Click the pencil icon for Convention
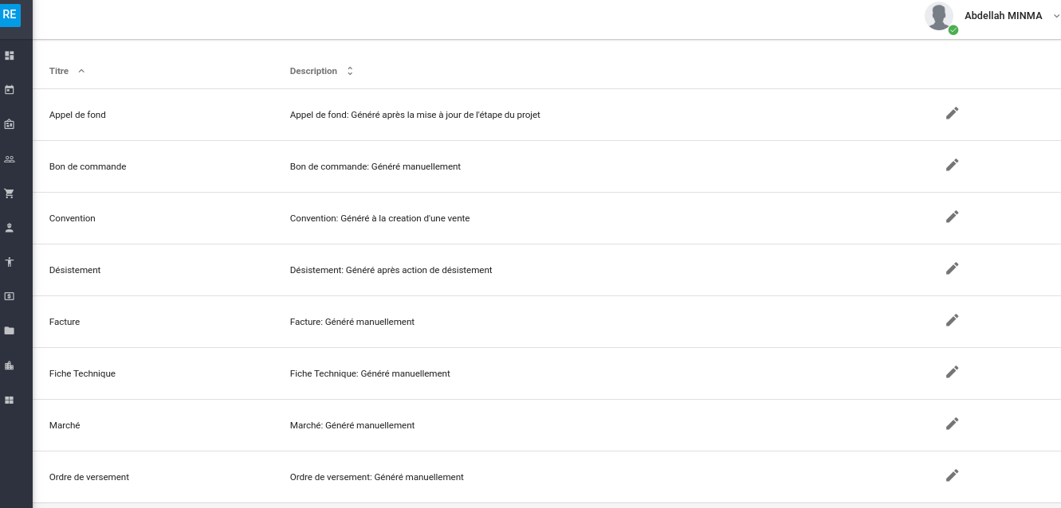Viewport: 1061px width, 508px height. (952, 217)
